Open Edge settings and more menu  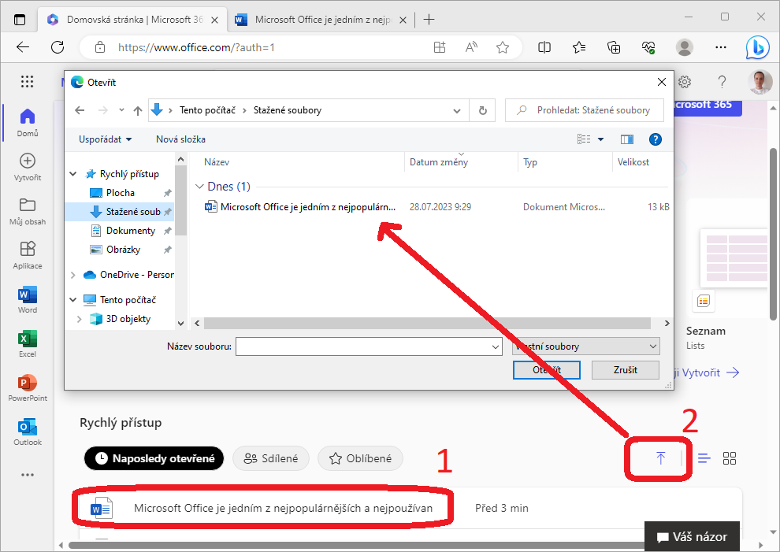click(x=720, y=47)
